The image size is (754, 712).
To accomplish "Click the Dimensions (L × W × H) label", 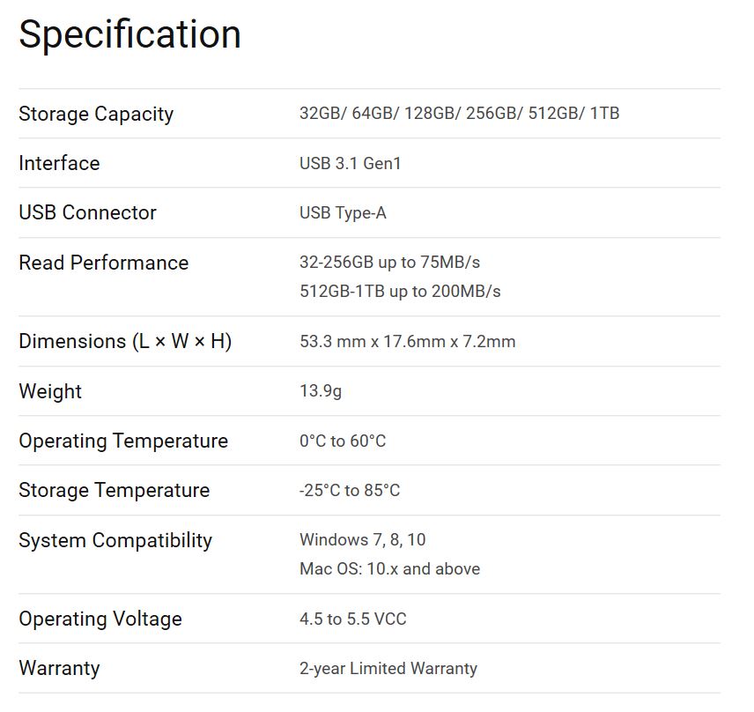I will point(125,341).
